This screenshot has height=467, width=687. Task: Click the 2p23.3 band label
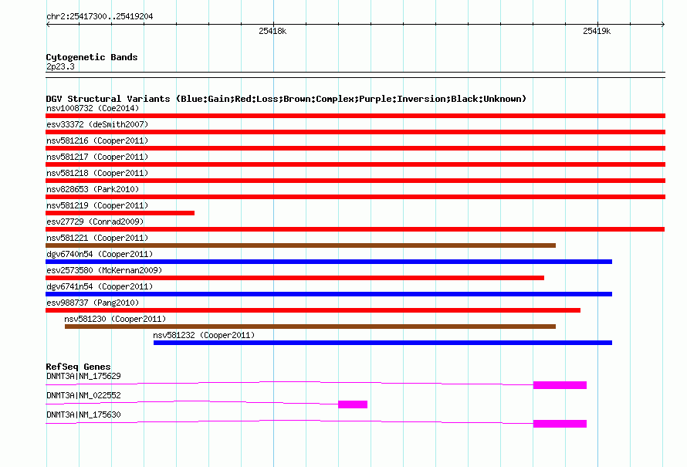coord(60,66)
